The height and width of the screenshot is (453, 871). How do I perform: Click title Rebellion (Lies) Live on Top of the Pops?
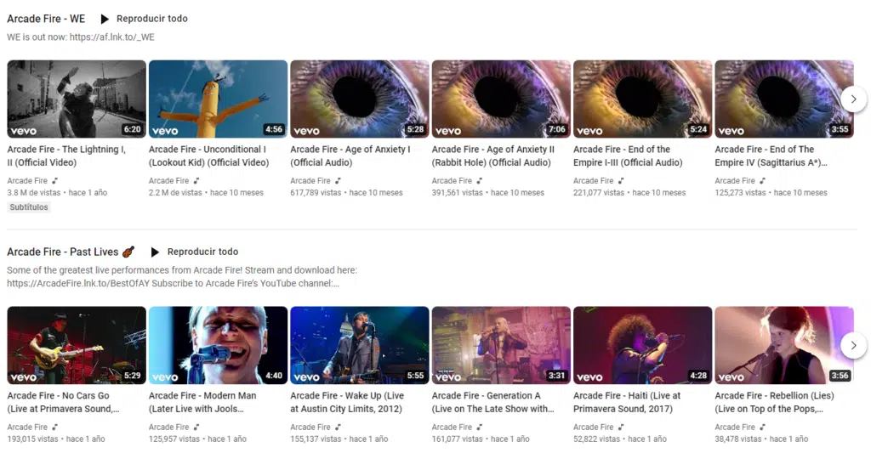[774, 403]
